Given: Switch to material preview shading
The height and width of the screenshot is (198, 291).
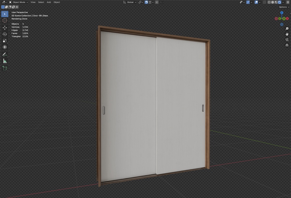Looking at the screenshot, I should pyautogui.click(x=276, y=2).
